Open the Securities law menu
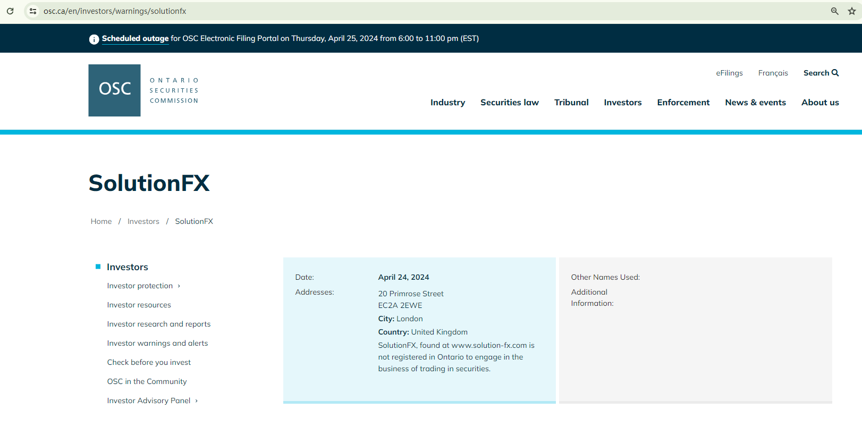Image resolution: width=862 pixels, height=442 pixels. click(x=509, y=103)
